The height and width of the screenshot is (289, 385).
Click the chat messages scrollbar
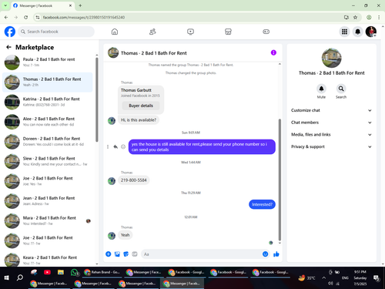tap(280, 180)
